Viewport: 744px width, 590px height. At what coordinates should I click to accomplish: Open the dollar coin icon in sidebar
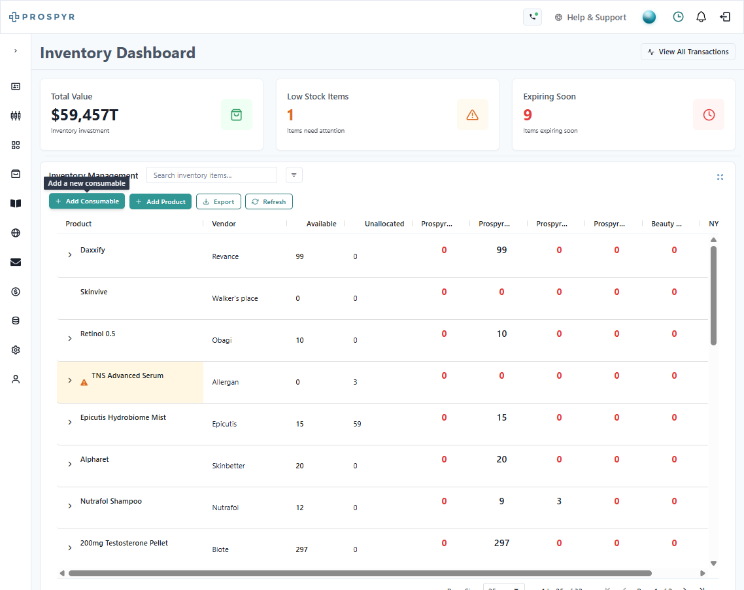16,292
